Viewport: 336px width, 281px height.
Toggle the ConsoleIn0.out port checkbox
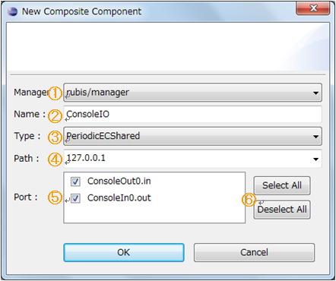(75, 198)
